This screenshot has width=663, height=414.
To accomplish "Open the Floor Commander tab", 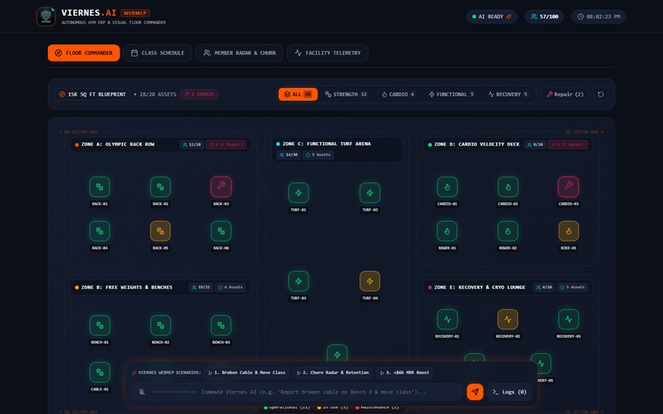I will [x=84, y=53].
